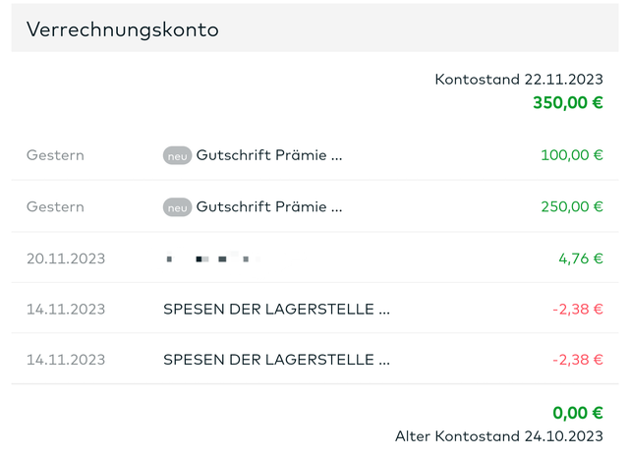629x458 pixels.
Task: Click the Gestern date in the 100,00 € row
Action: tap(55, 155)
